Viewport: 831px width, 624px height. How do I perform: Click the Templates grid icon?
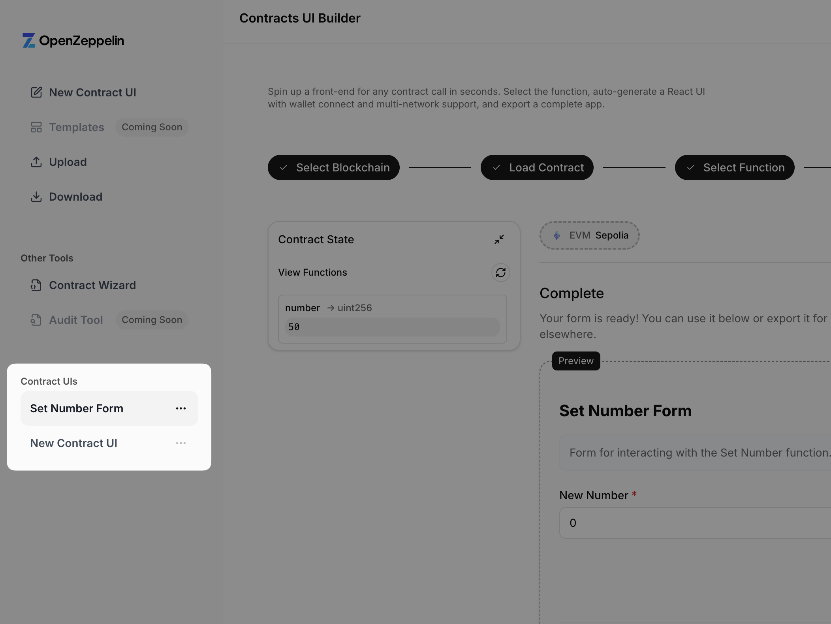(36, 127)
